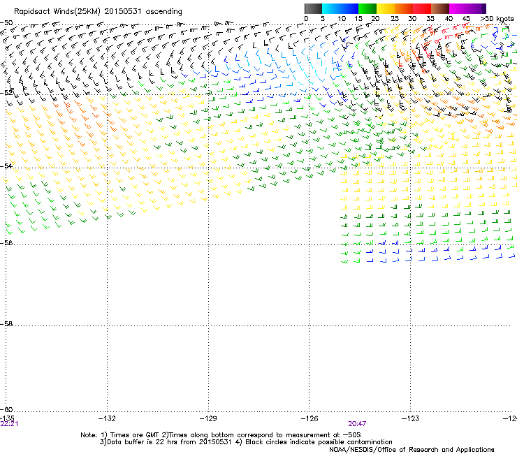Click the cyan-blue 5-15 knots color segment

click(340, 8)
